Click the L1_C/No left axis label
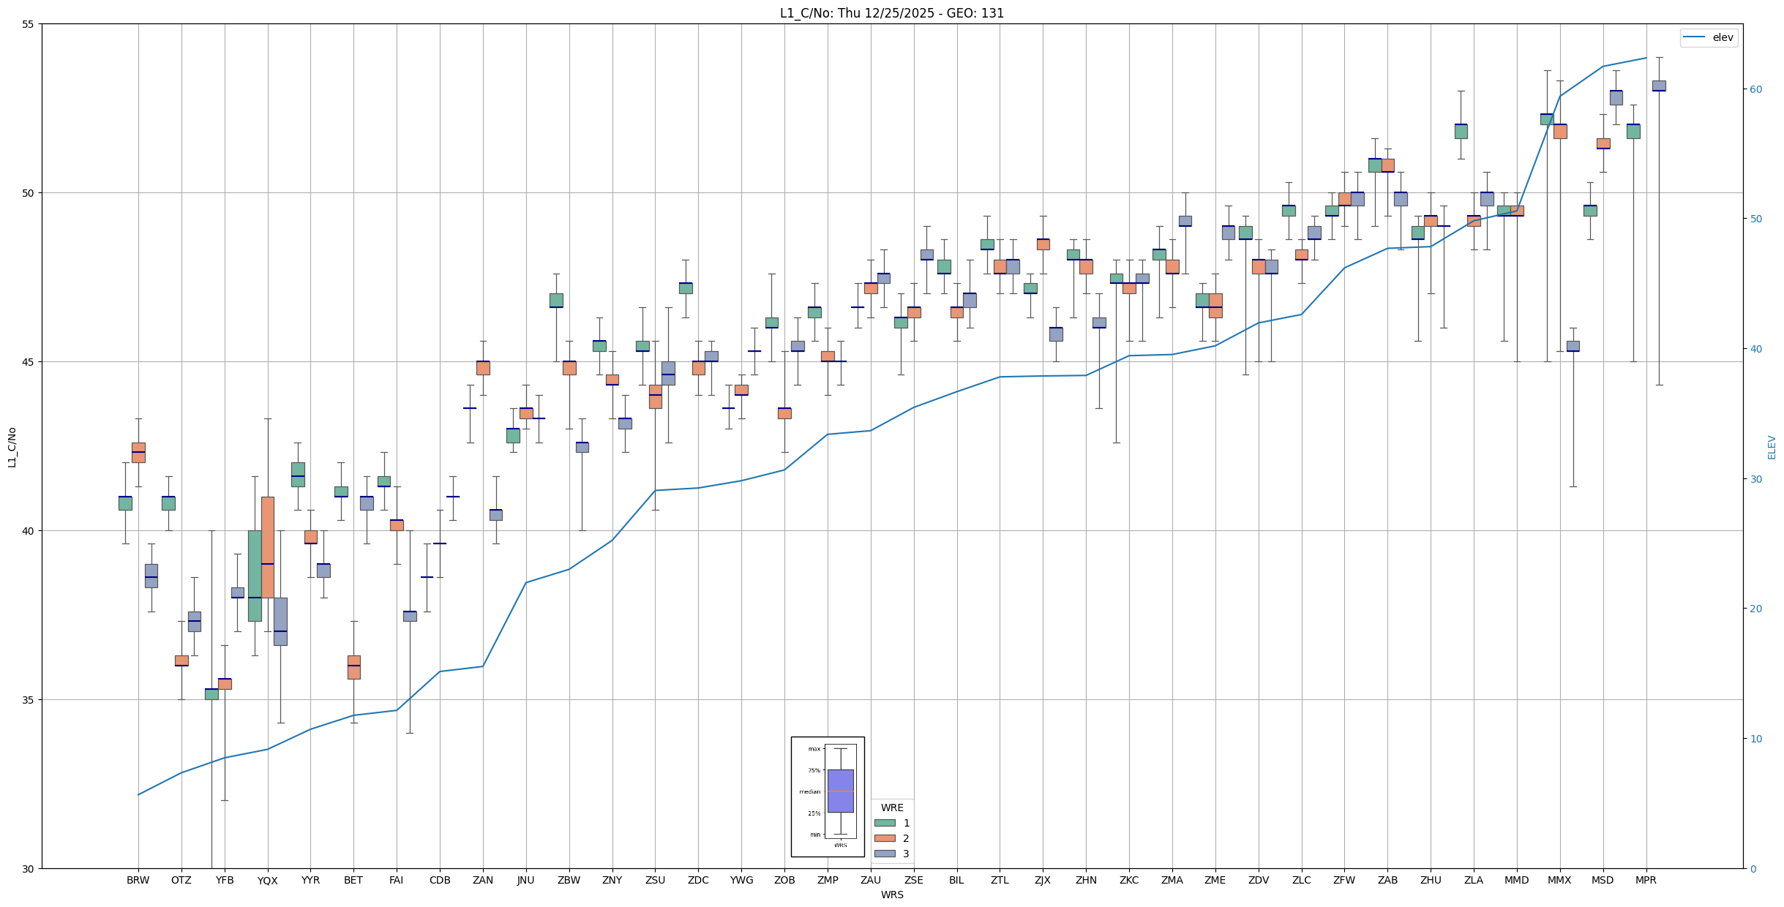Image resolution: width=1784 pixels, height=907 pixels. click(11, 447)
